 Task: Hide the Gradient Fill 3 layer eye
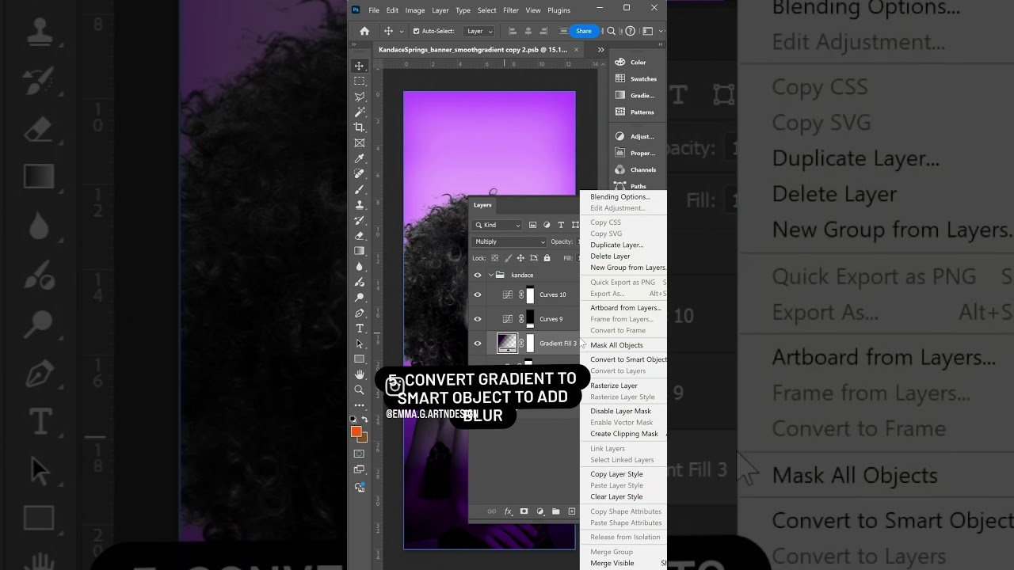click(478, 344)
